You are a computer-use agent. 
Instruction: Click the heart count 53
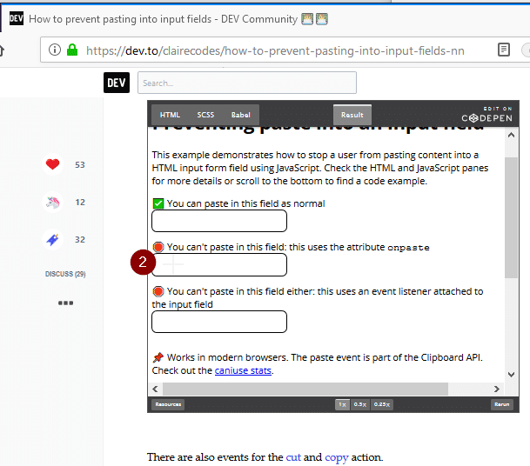pyautogui.click(x=80, y=165)
